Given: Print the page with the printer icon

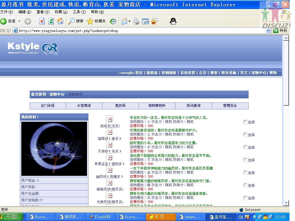Looking at the screenshot, I should 136,21.
